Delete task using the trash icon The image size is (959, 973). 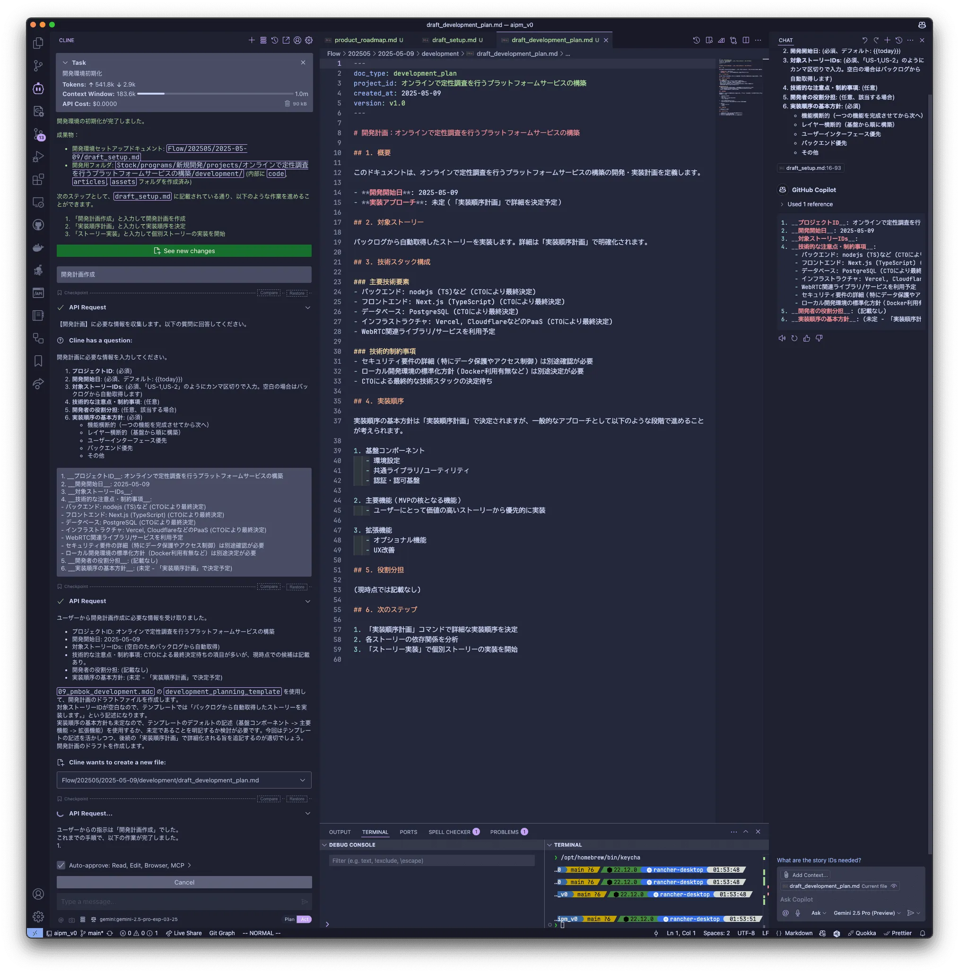(287, 104)
